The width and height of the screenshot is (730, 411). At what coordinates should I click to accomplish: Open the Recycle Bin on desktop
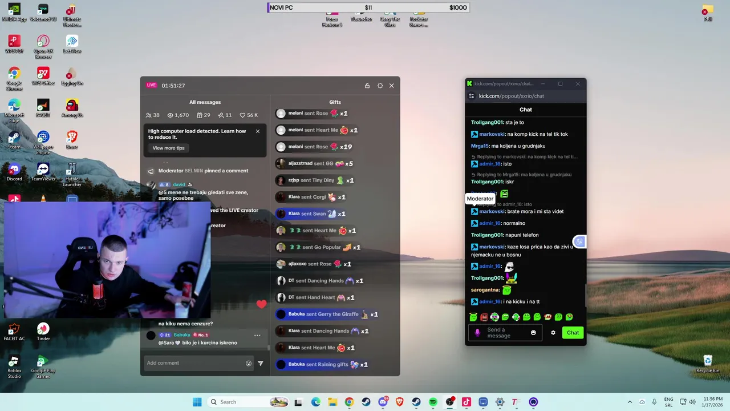tap(708, 364)
